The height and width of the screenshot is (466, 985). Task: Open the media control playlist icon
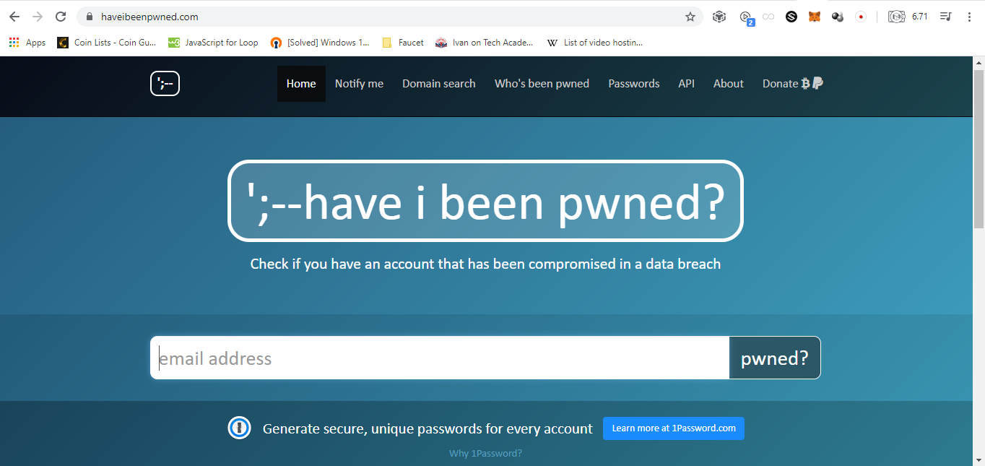pos(946,17)
